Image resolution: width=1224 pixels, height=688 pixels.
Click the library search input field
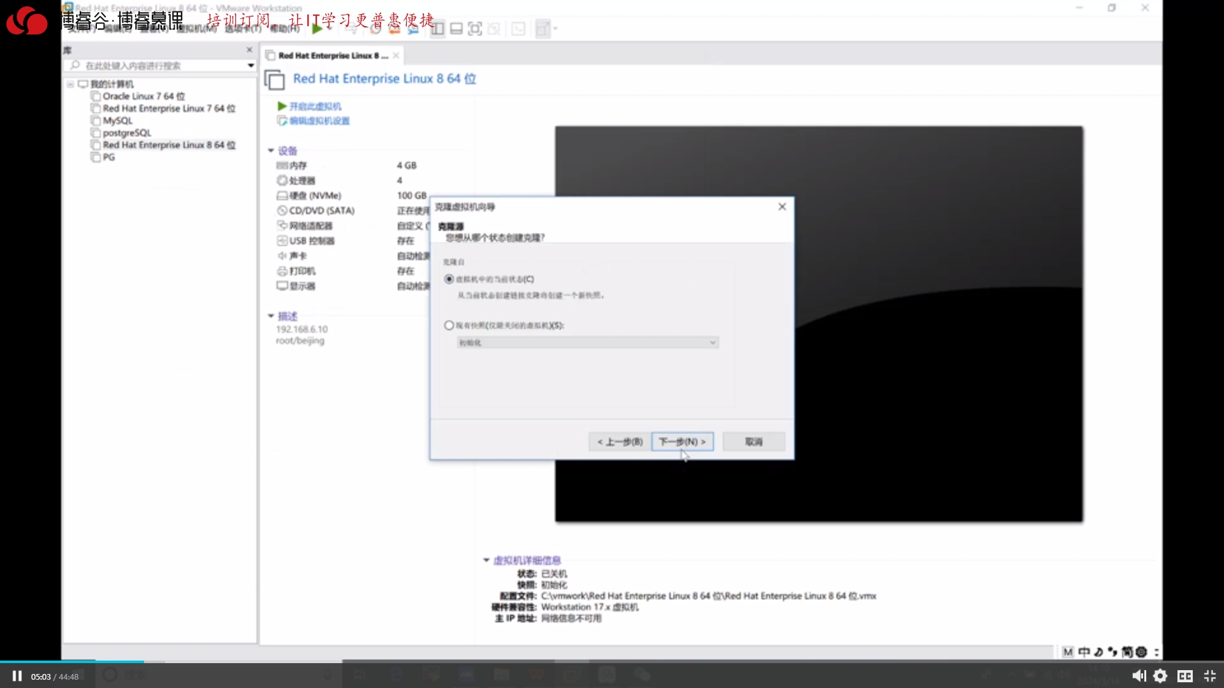click(x=161, y=66)
